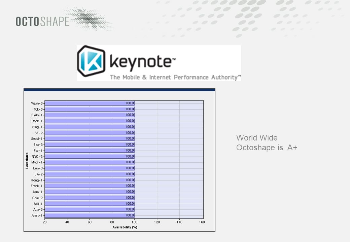
Task: Click the Beij-1 location label
Action: point(38,204)
